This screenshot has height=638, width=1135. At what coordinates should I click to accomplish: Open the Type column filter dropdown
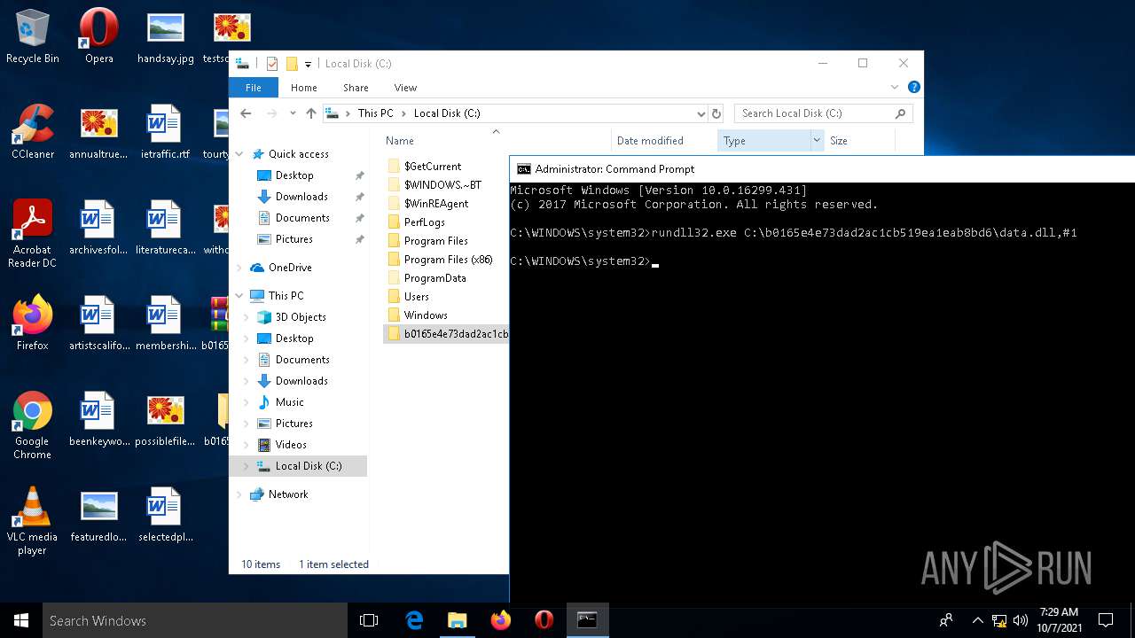click(x=817, y=140)
